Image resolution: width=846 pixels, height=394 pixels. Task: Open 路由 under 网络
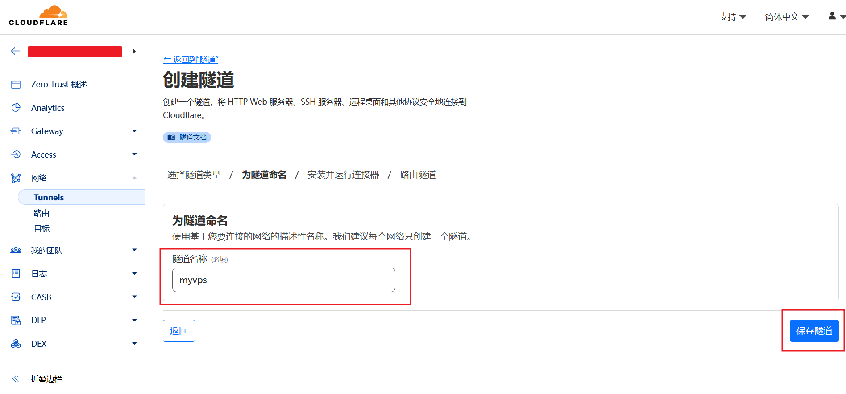(41, 213)
